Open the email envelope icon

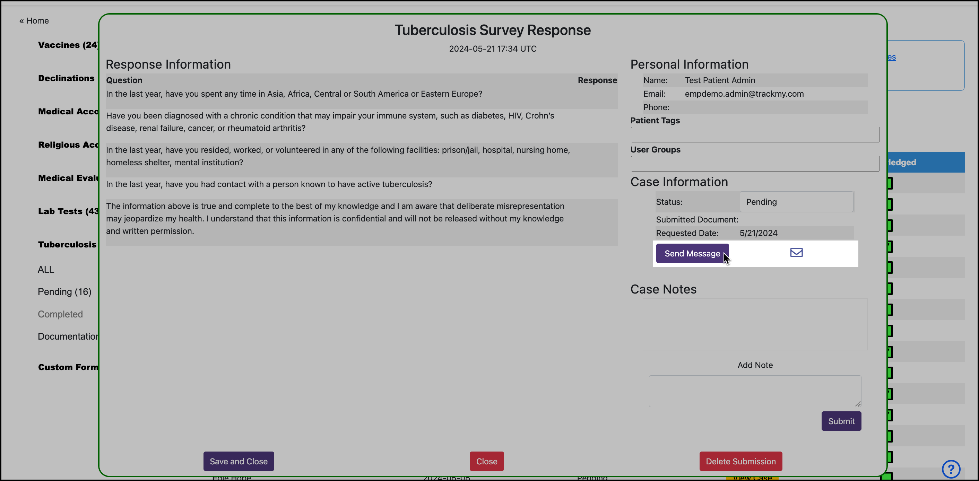click(796, 252)
